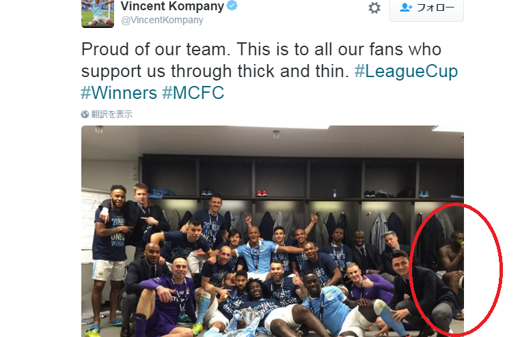Open the team locker room photo
The width and height of the screenshot is (520, 337).
click(x=272, y=231)
